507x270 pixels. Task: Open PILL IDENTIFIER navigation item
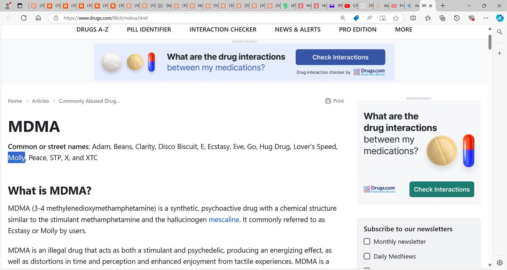click(x=149, y=30)
